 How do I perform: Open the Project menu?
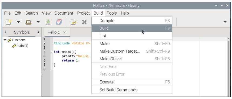click(x=84, y=13)
